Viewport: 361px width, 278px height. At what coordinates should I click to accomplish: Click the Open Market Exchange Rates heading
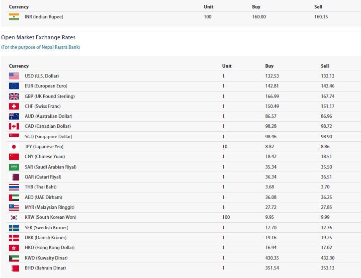point(38,37)
